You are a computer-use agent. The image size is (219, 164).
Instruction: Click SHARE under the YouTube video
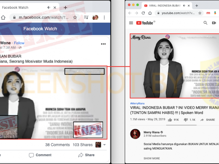pos(208,120)
